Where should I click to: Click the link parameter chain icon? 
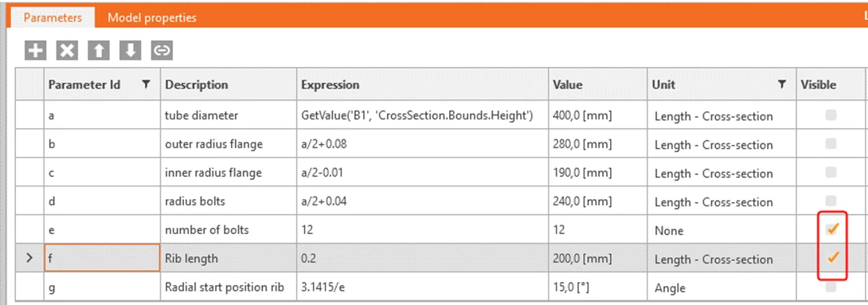162,50
